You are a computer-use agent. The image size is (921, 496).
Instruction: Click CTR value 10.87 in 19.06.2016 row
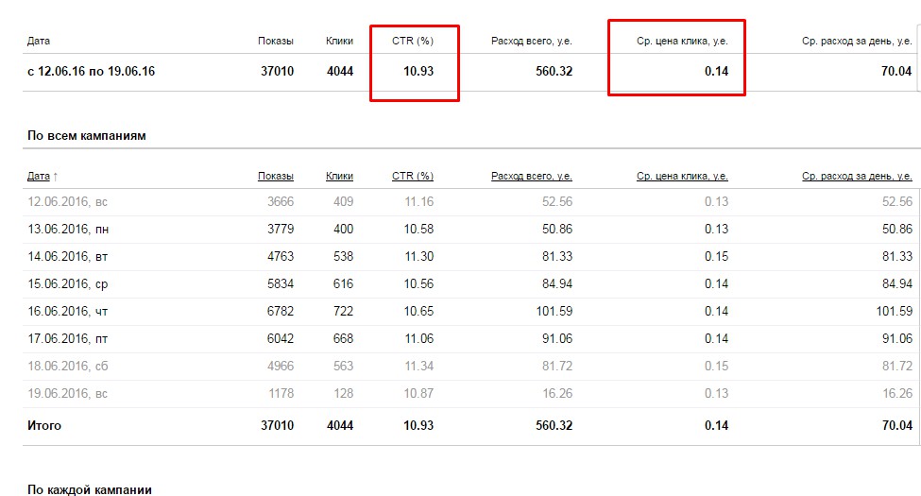(x=418, y=393)
